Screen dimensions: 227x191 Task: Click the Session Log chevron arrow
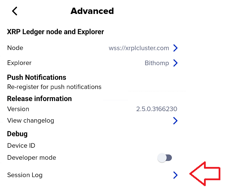point(175,175)
